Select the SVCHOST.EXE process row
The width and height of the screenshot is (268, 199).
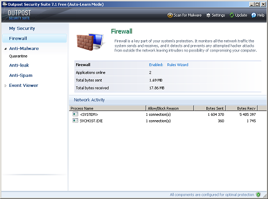click(x=168, y=121)
